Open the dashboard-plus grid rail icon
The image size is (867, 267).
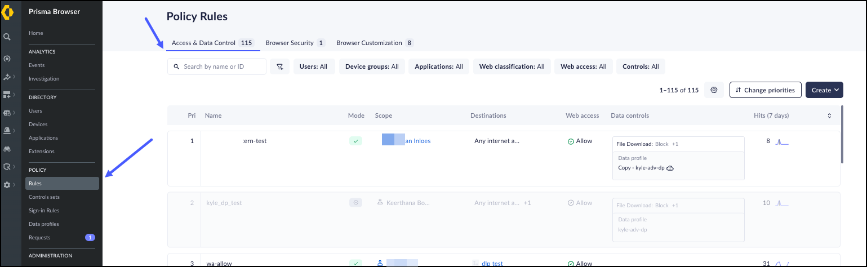pos(7,95)
